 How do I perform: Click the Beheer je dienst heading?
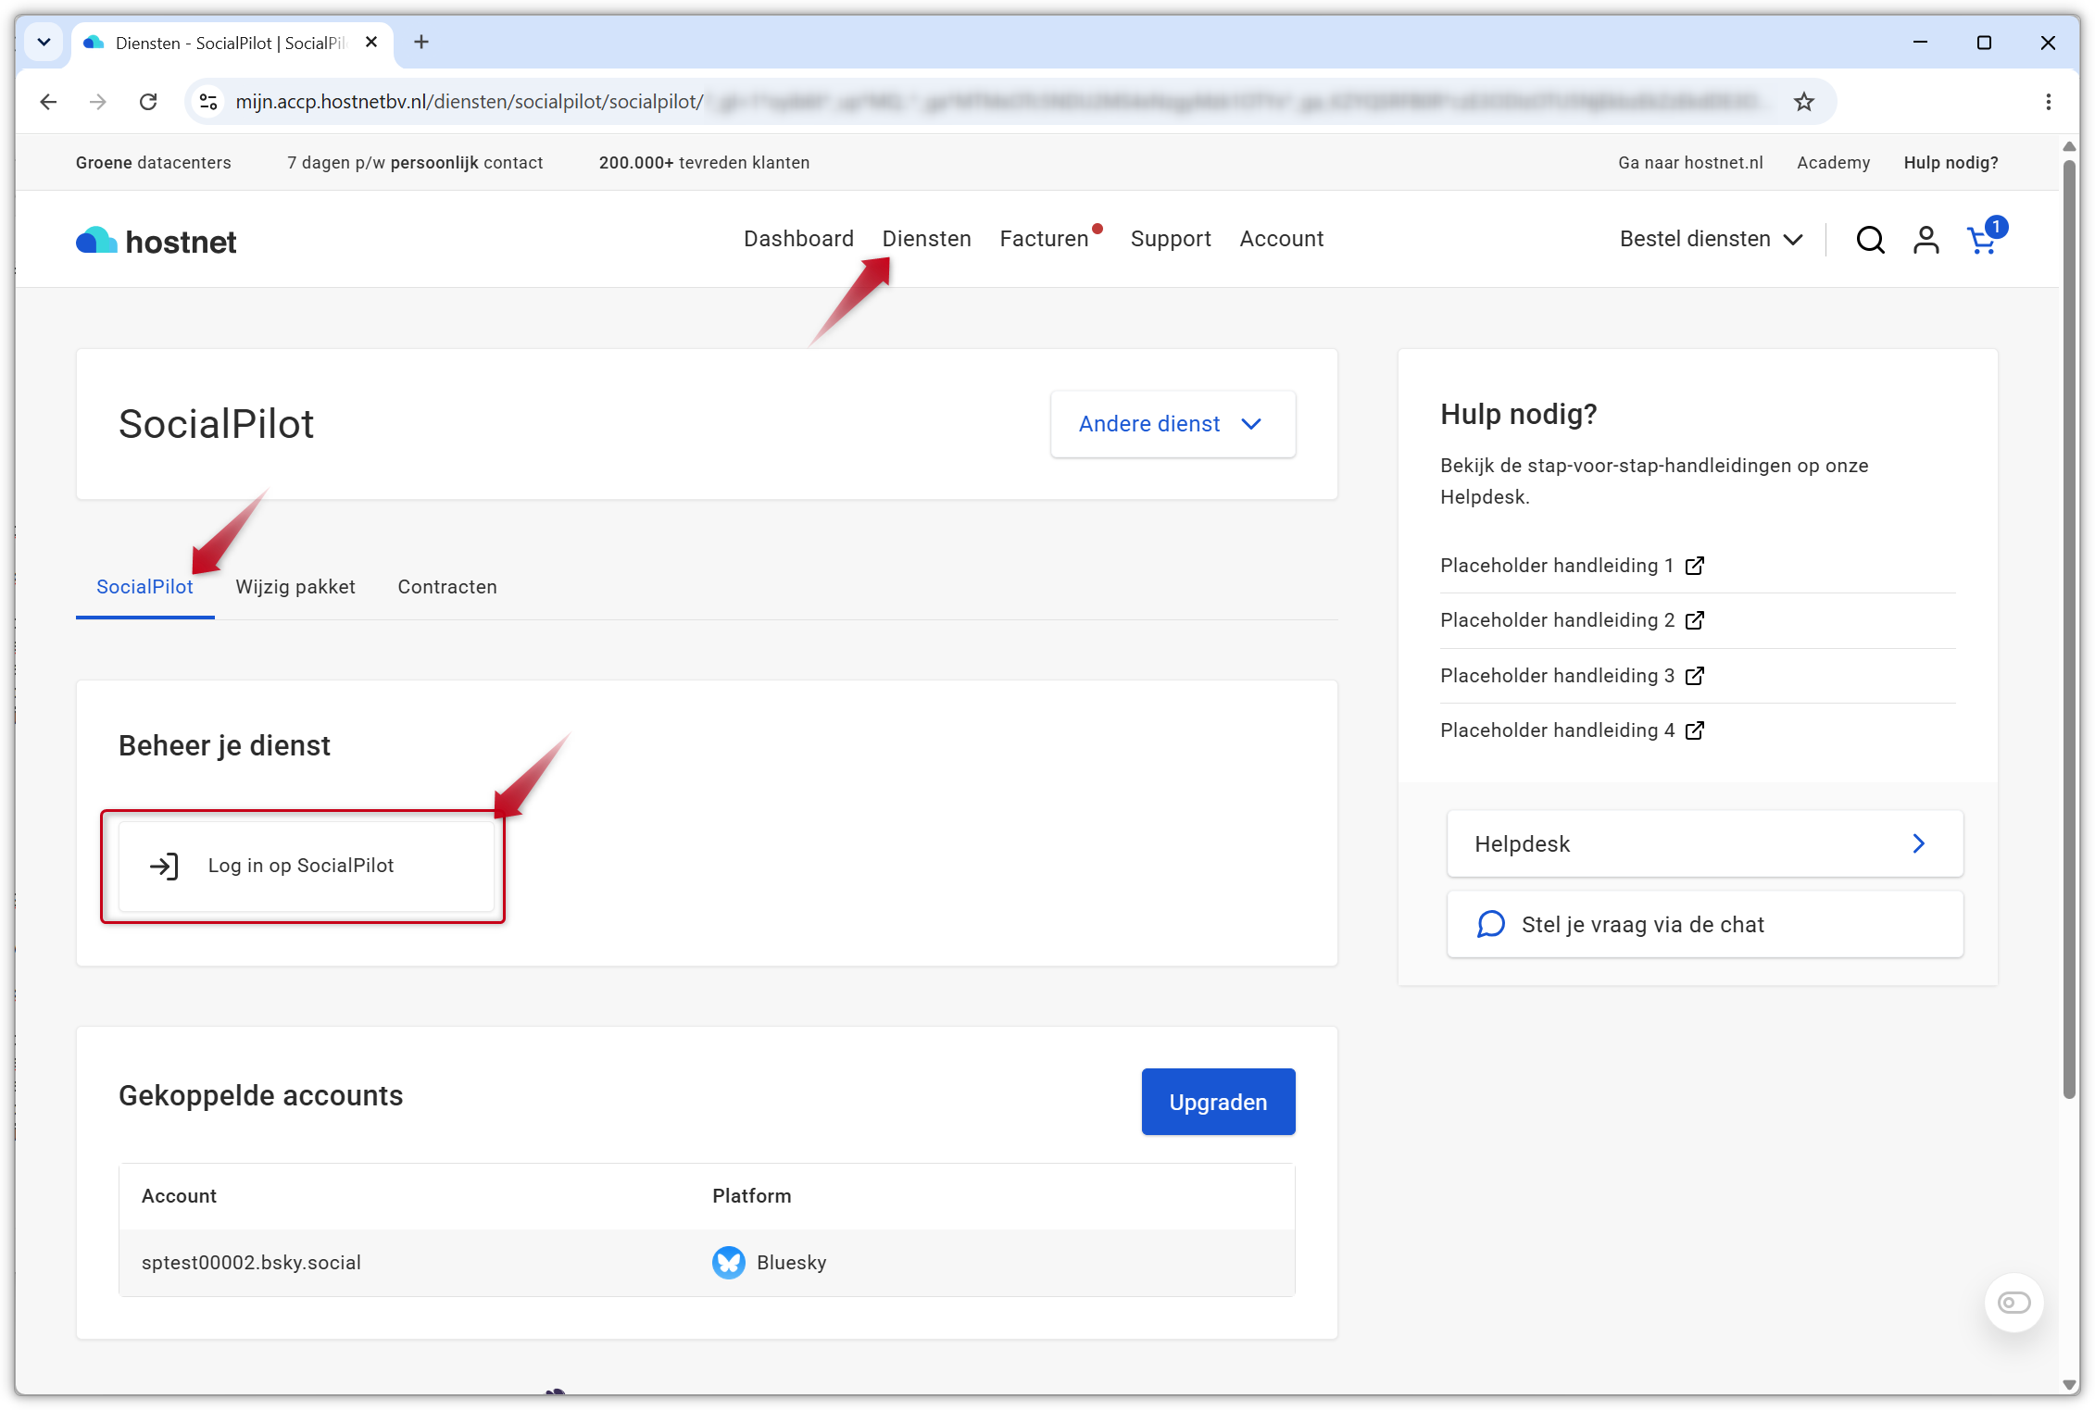(x=224, y=746)
